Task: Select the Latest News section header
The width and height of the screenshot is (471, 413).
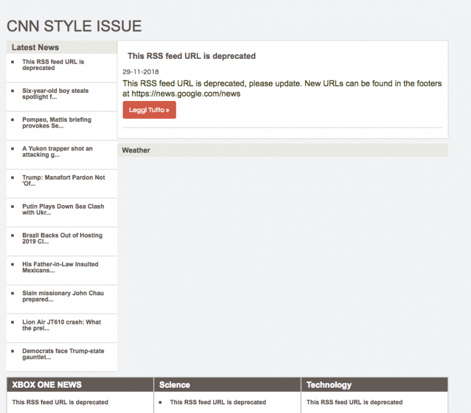Action: click(x=35, y=47)
